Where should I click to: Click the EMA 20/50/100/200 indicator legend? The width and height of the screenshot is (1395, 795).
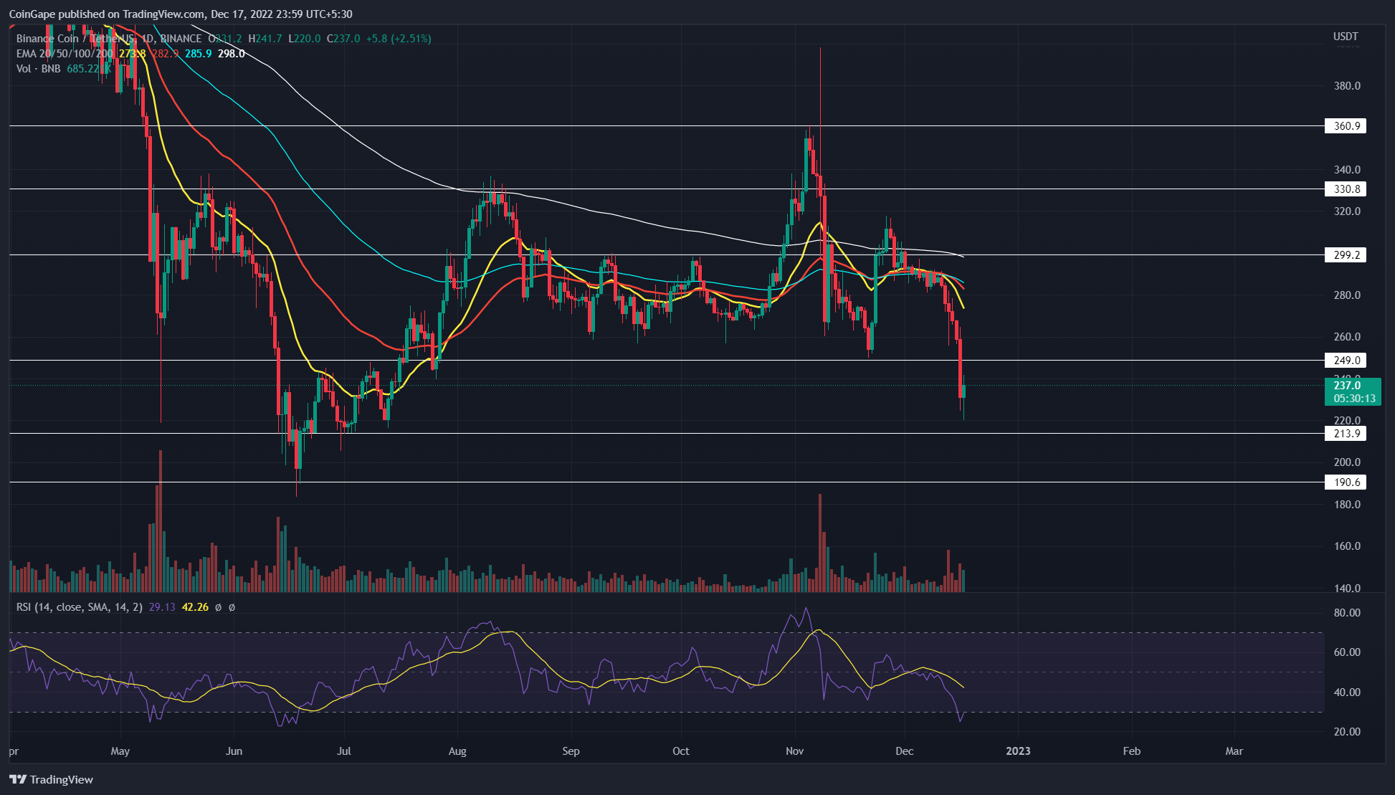coord(65,54)
